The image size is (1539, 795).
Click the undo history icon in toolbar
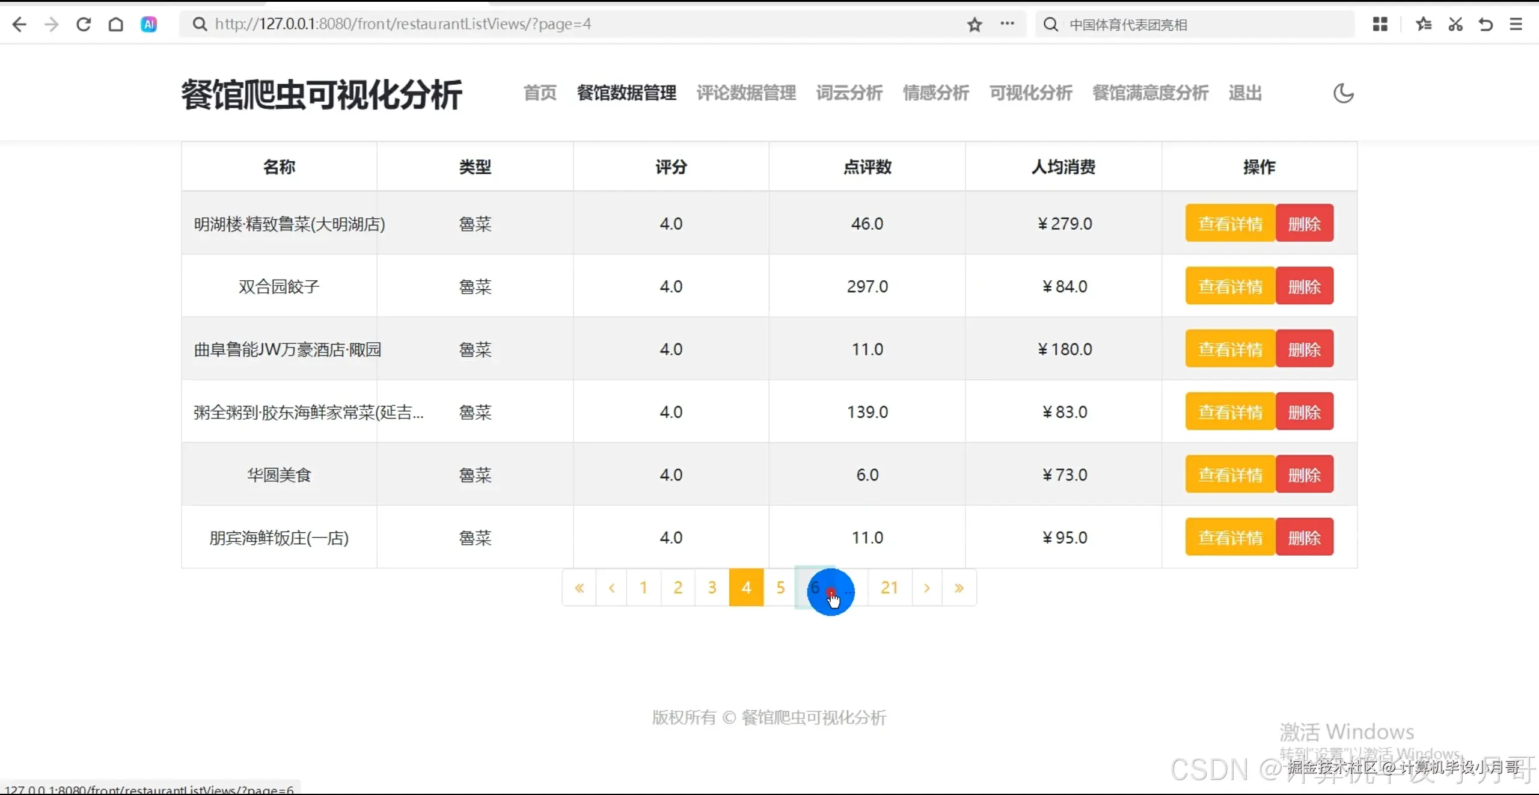point(1485,24)
